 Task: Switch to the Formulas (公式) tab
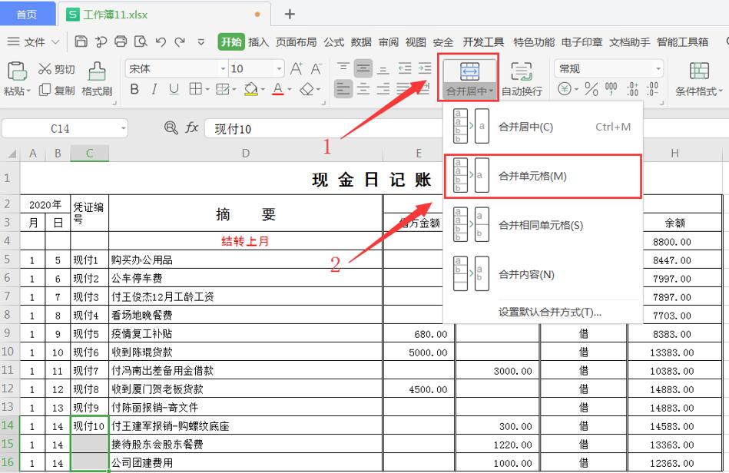pyautogui.click(x=334, y=42)
